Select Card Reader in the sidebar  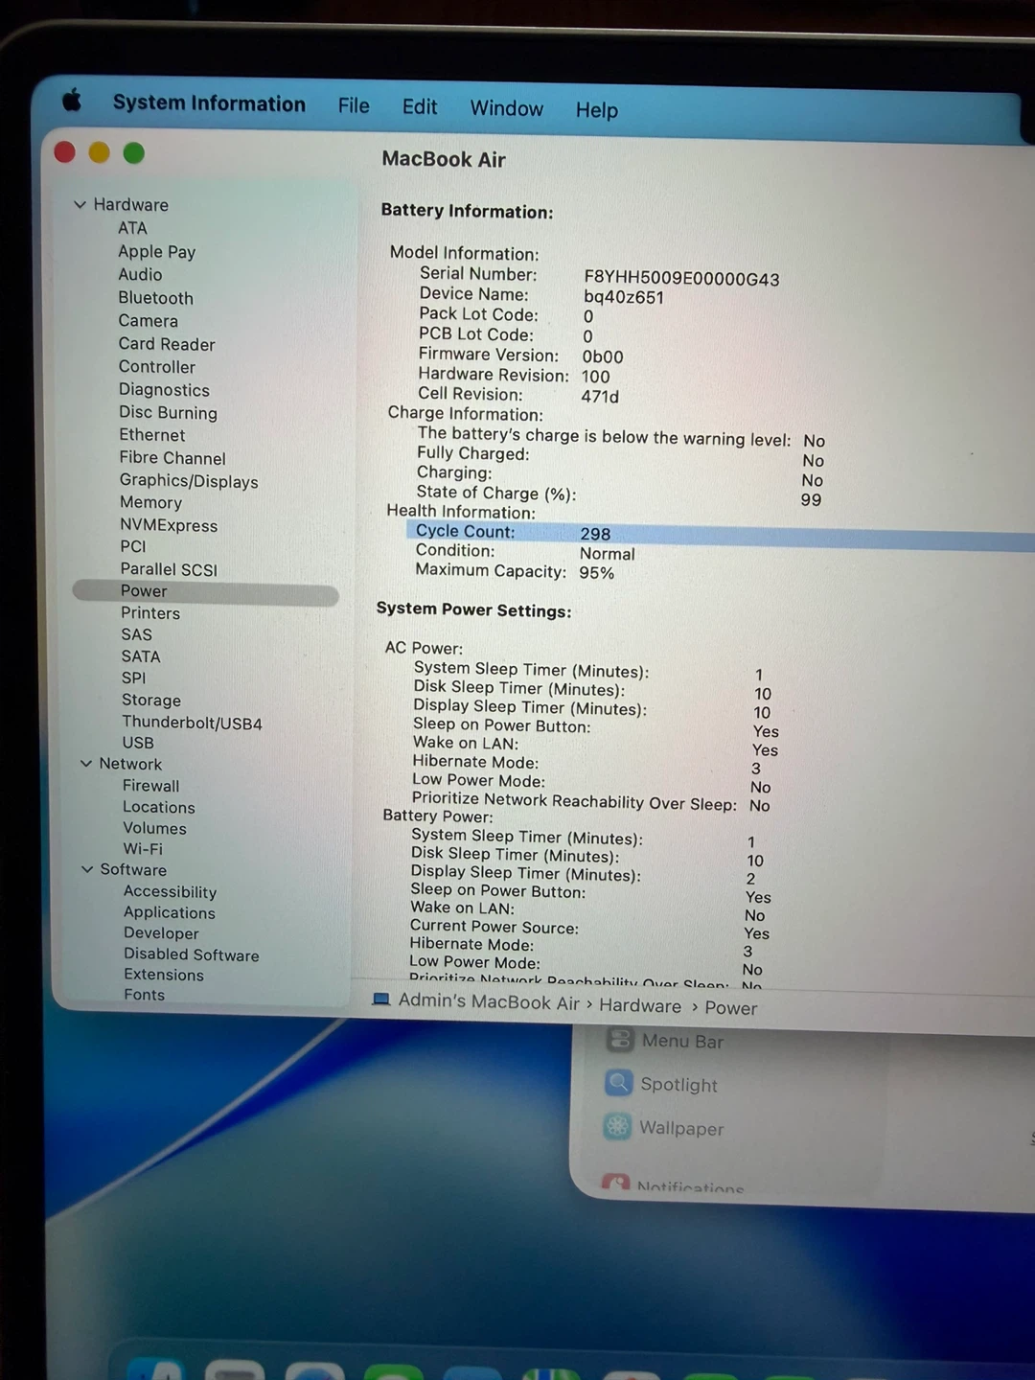coord(167,343)
